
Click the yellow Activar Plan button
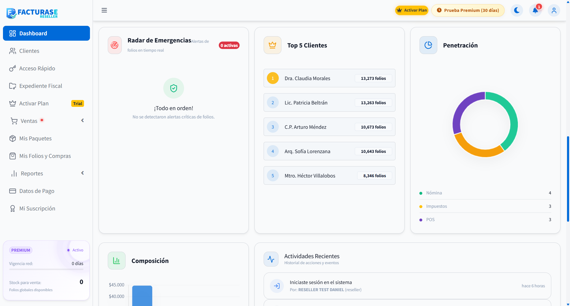pos(412,10)
